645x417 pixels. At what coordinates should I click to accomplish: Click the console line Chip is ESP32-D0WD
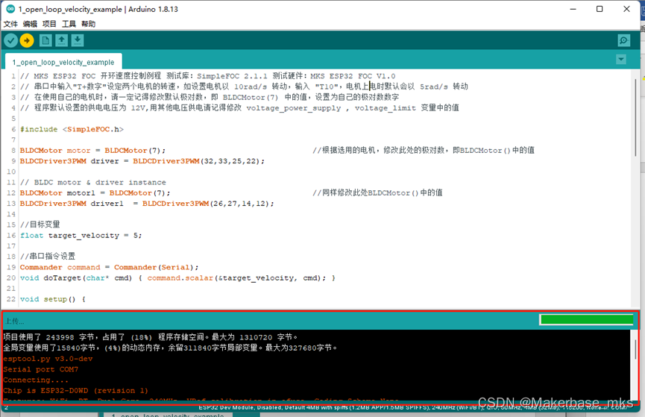coord(76,391)
